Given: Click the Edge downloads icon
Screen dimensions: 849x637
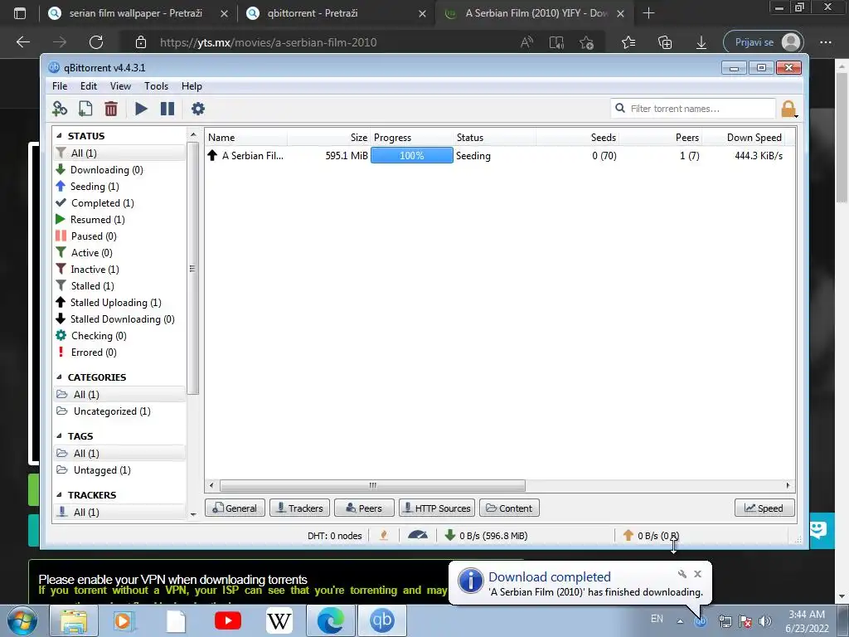Looking at the screenshot, I should click(x=701, y=42).
